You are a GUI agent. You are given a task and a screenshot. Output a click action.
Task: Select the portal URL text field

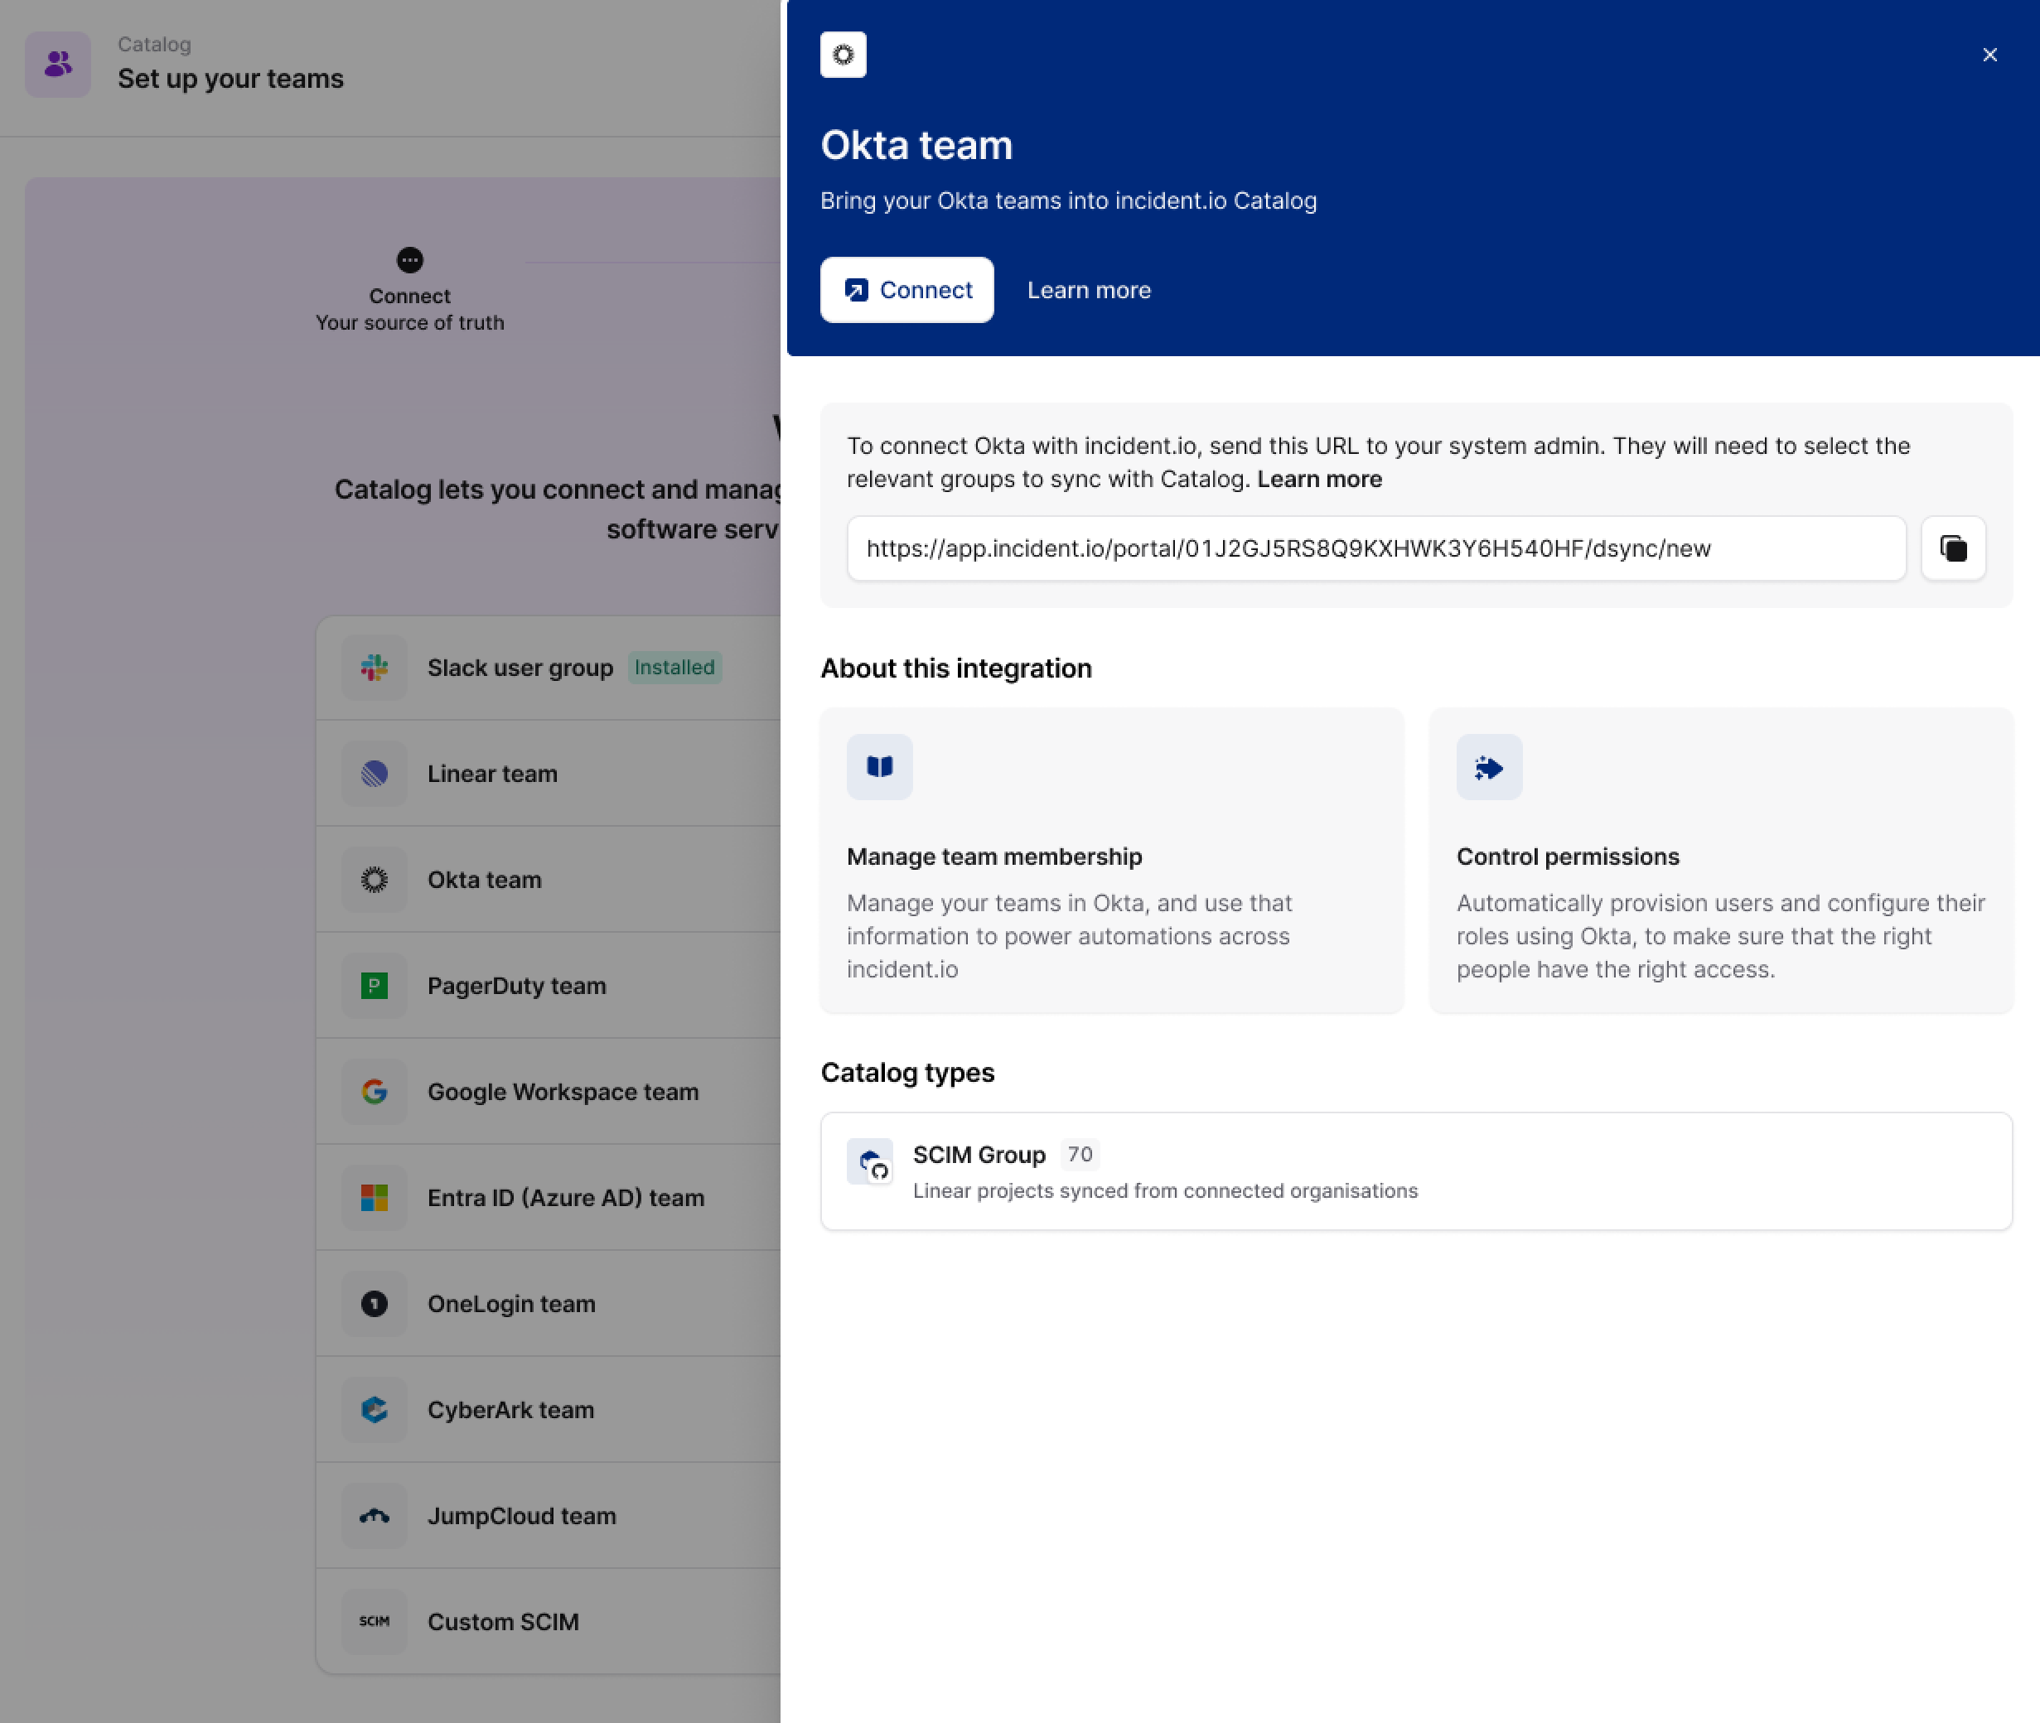(1375, 548)
